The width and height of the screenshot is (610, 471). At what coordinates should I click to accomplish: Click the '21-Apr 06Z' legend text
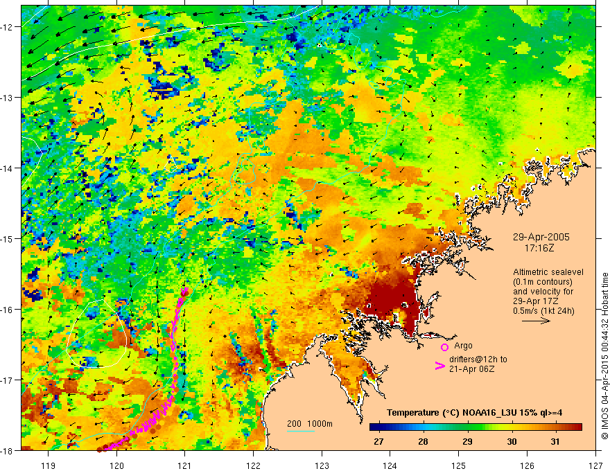(472, 368)
